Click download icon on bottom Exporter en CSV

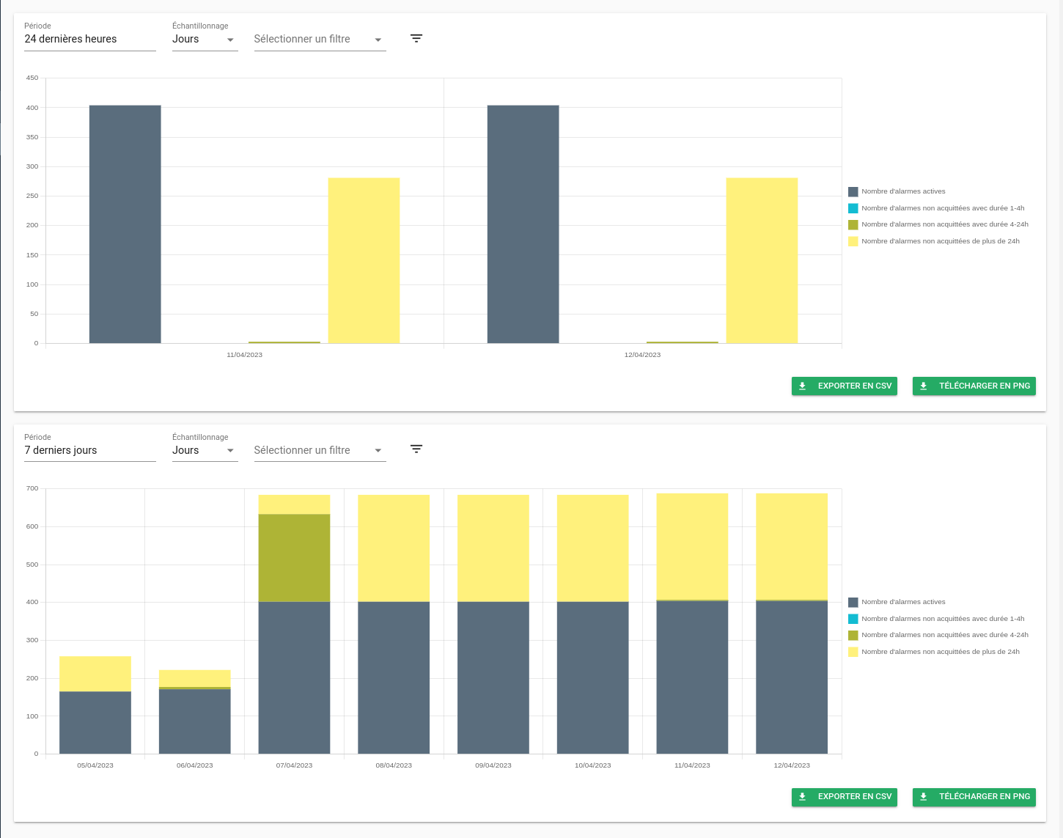pyautogui.click(x=803, y=797)
